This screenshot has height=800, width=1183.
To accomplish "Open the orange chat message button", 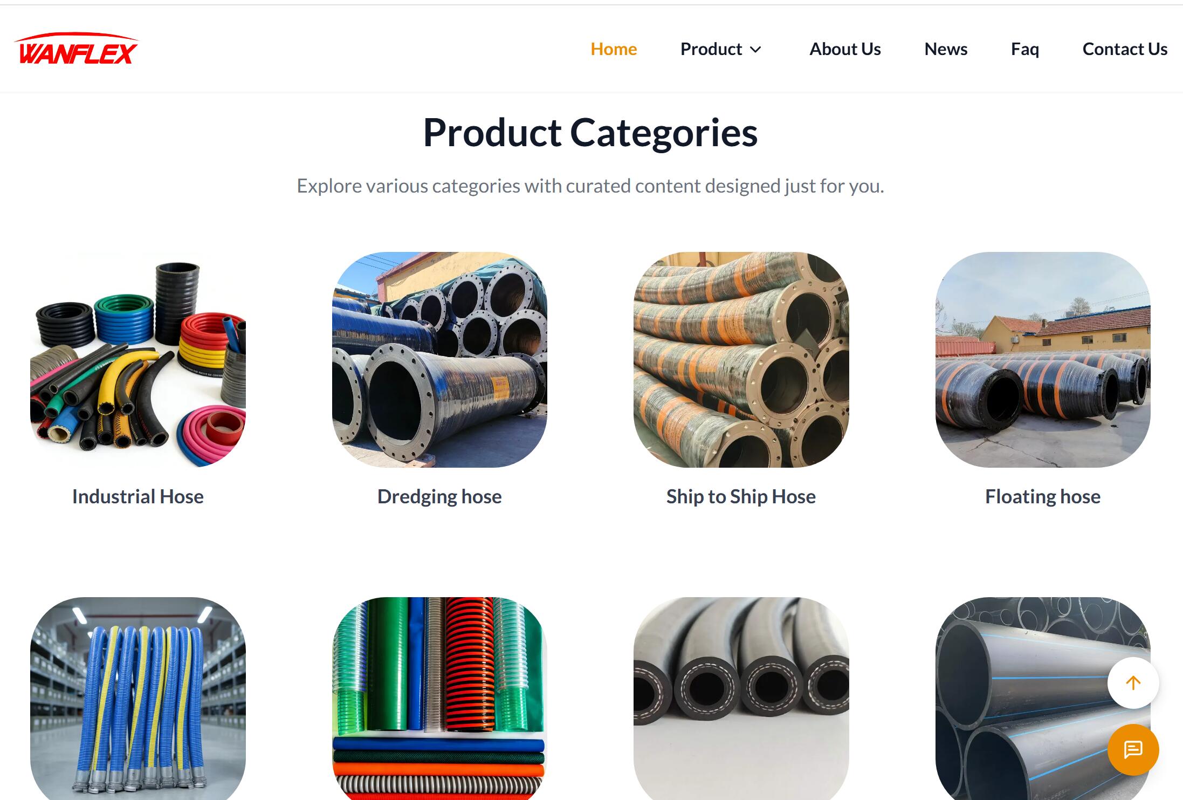I will point(1133,750).
